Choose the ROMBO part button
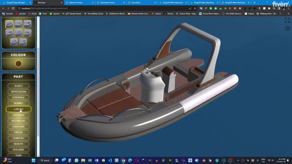The width and height of the screenshot is (292, 164). pos(18,103)
